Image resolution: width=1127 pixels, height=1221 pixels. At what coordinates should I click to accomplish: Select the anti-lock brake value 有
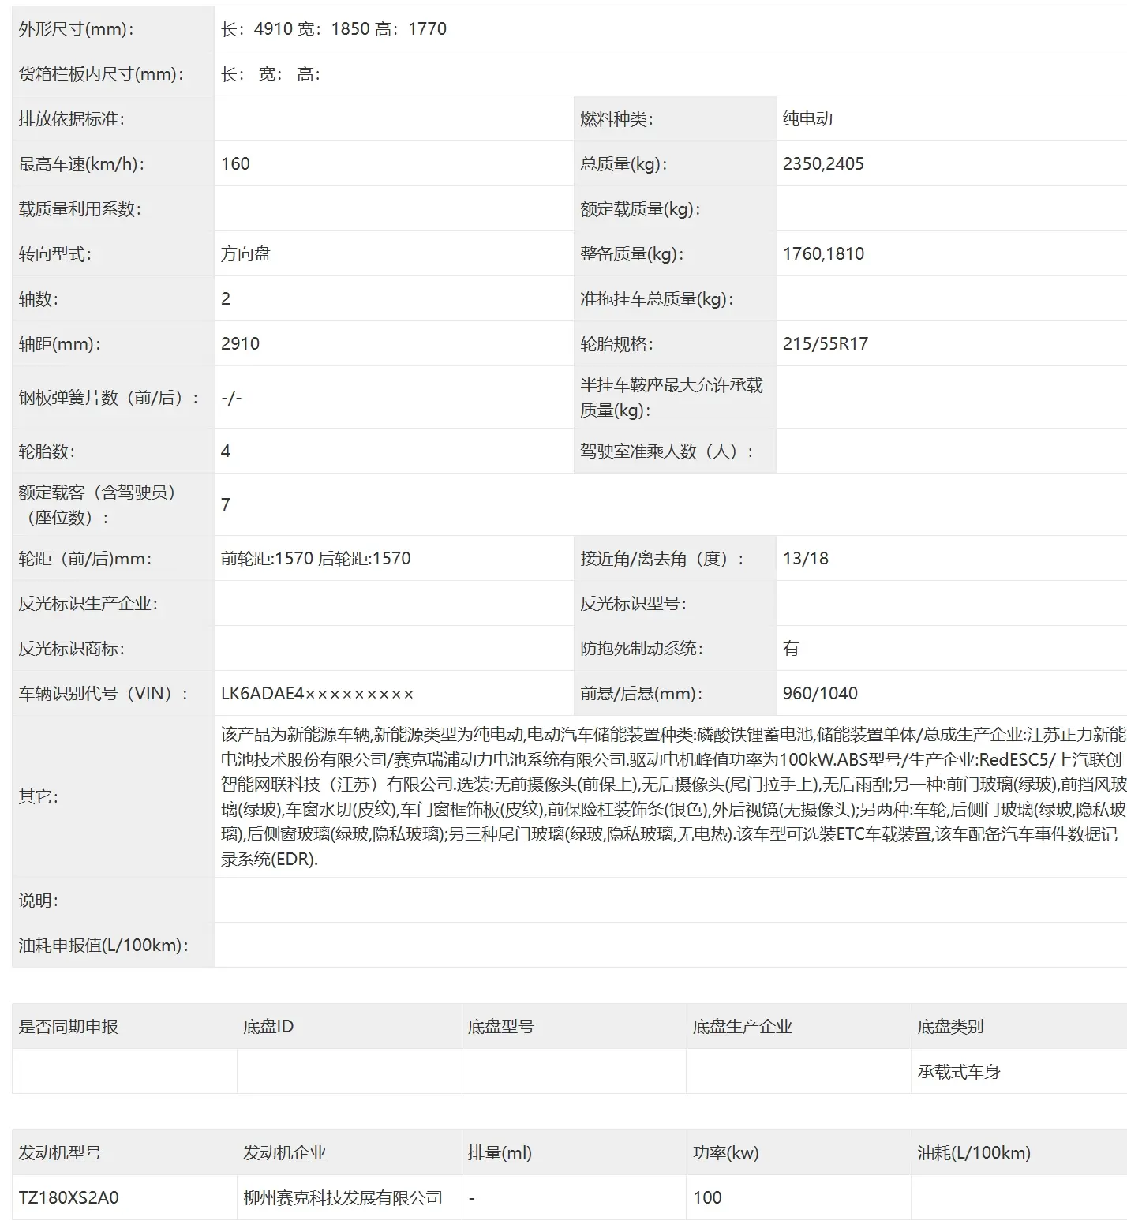[x=791, y=649]
